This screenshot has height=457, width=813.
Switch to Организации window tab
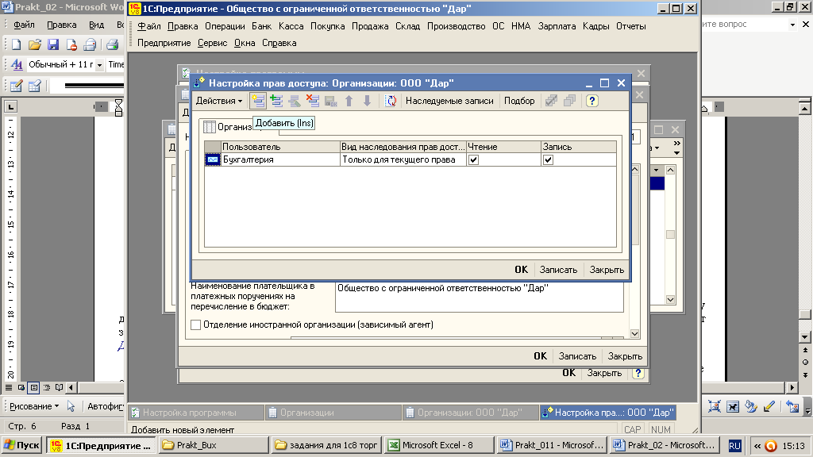333,413
